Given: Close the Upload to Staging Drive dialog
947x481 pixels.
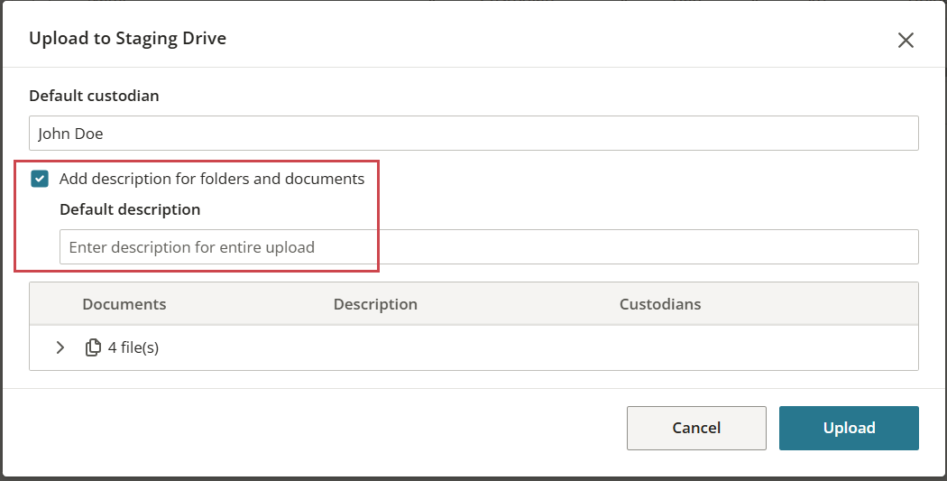Looking at the screenshot, I should [906, 40].
